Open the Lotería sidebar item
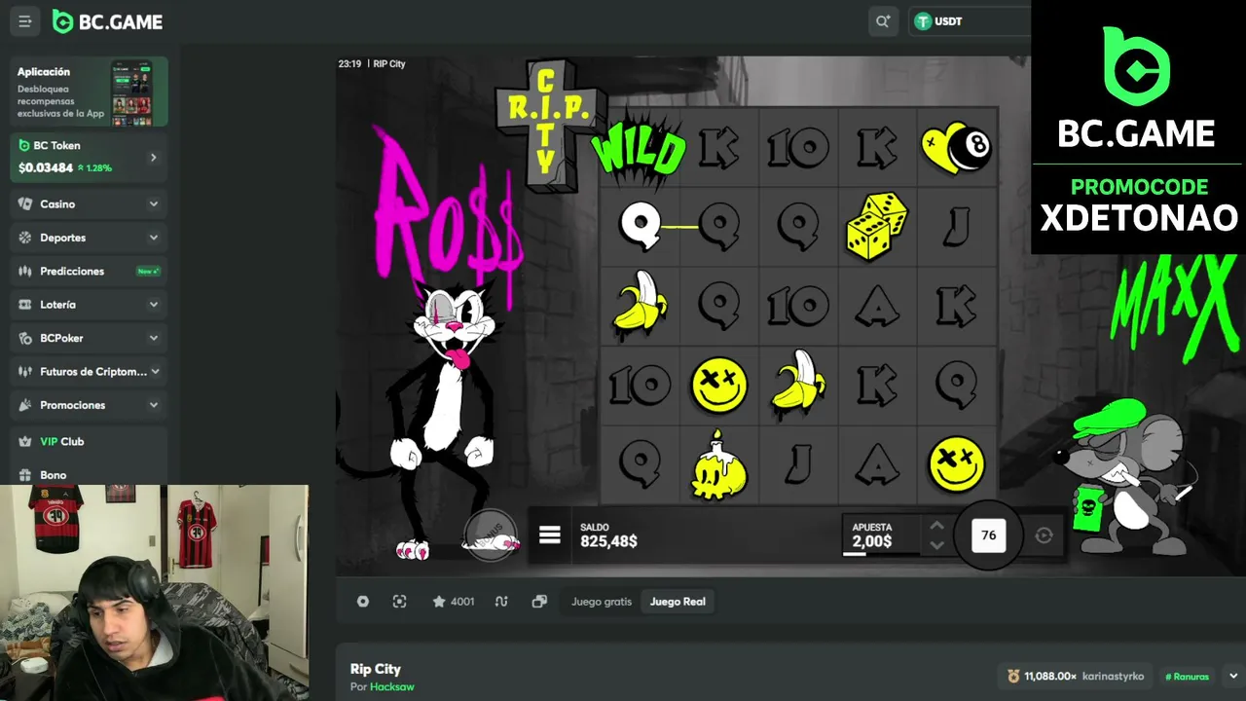The height and width of the screenshot is (701, 1246). click(x=90, y=305)
